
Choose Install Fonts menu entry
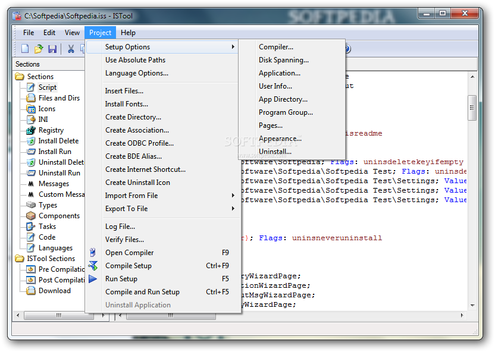tap(162, 104)
